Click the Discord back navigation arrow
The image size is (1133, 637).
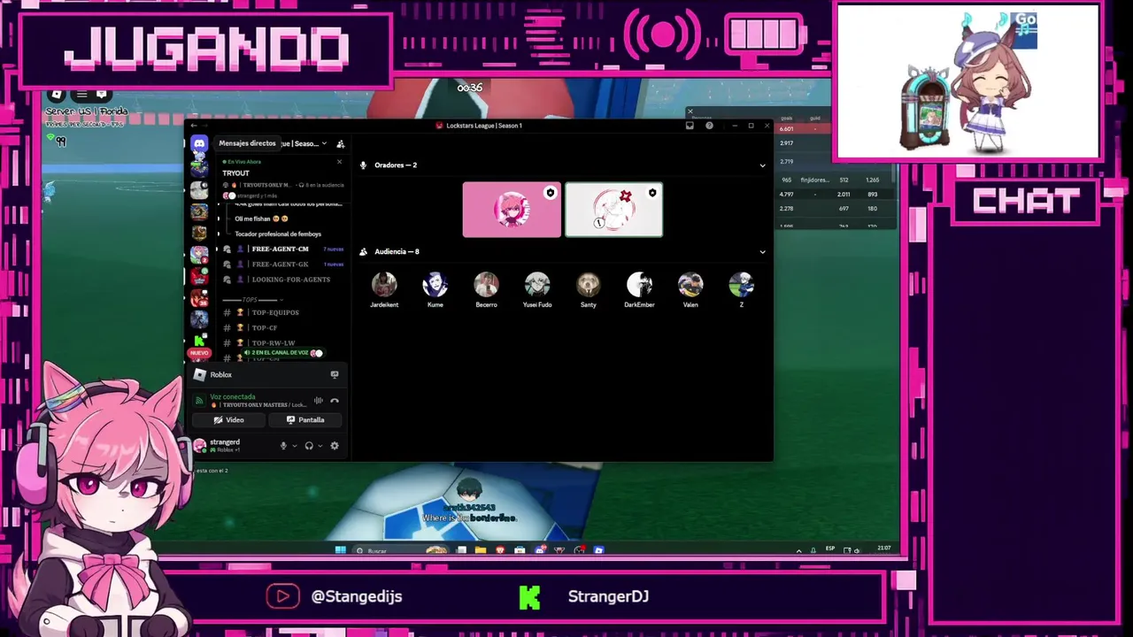(194, 126)
